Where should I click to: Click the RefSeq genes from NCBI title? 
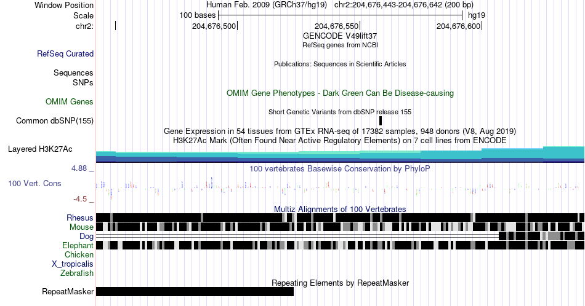click(340, 45)
